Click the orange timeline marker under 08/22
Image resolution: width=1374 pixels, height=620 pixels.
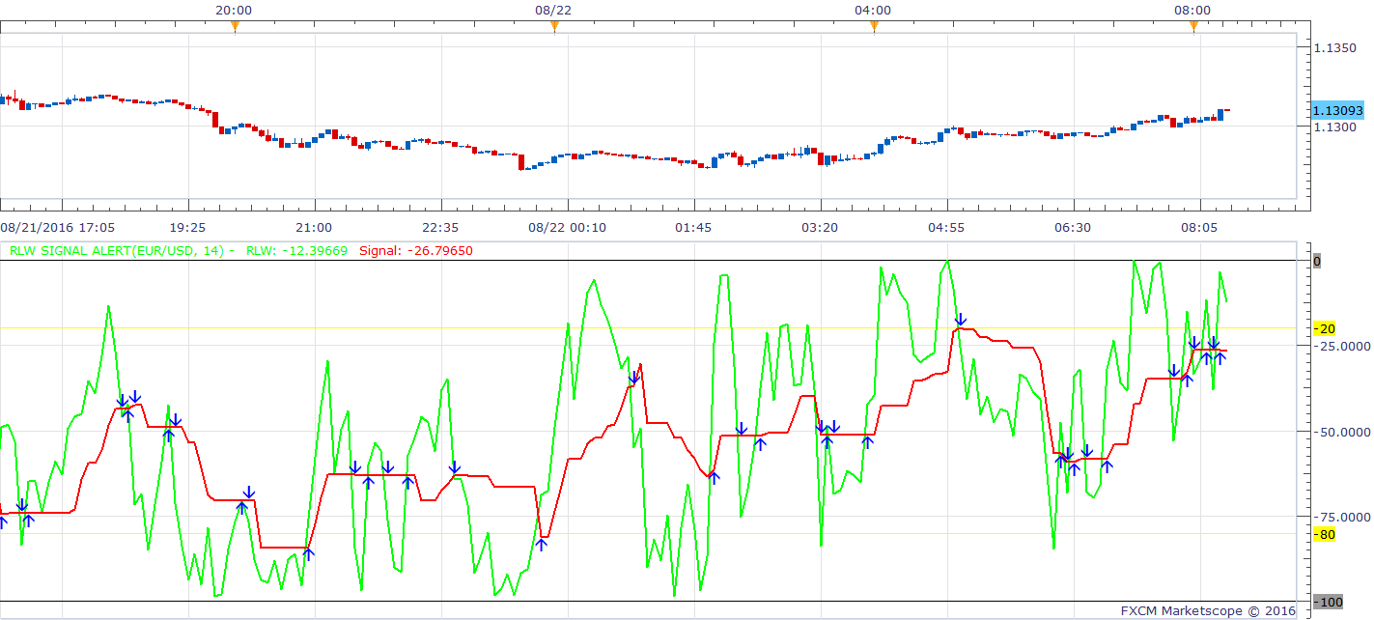(554, 27)
